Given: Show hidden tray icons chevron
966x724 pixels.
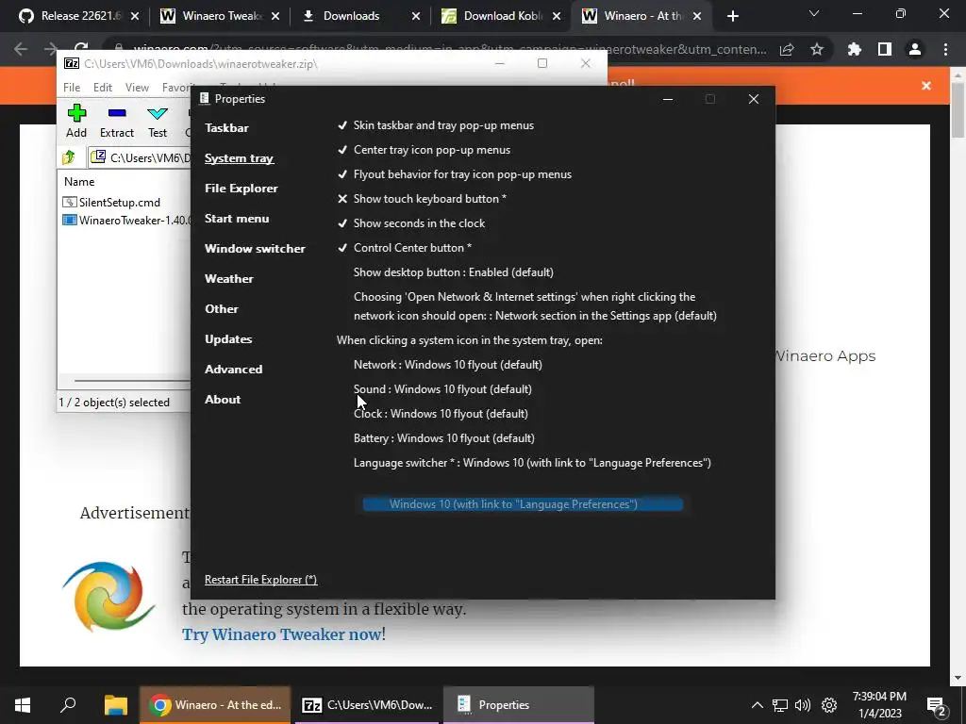Looking at the screenshot, I should 758,705.
